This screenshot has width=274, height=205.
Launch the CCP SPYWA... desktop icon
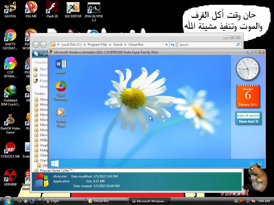point(10,68)
